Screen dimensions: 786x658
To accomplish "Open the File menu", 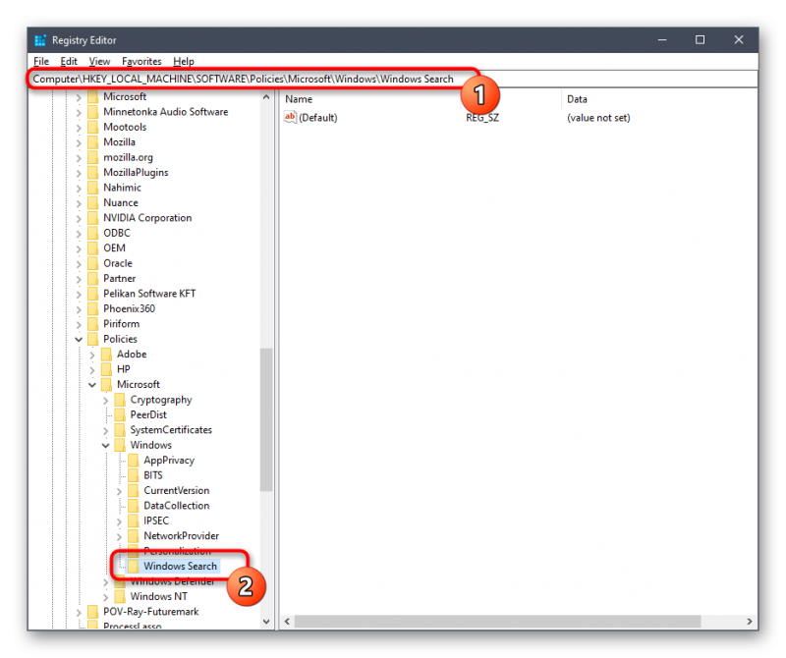I will pyautogui.click(x=41, y=61).
